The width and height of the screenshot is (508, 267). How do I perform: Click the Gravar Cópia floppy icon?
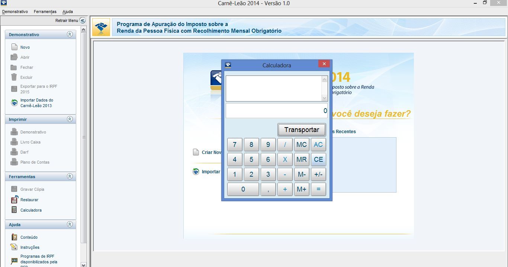[x=14, y=189]
